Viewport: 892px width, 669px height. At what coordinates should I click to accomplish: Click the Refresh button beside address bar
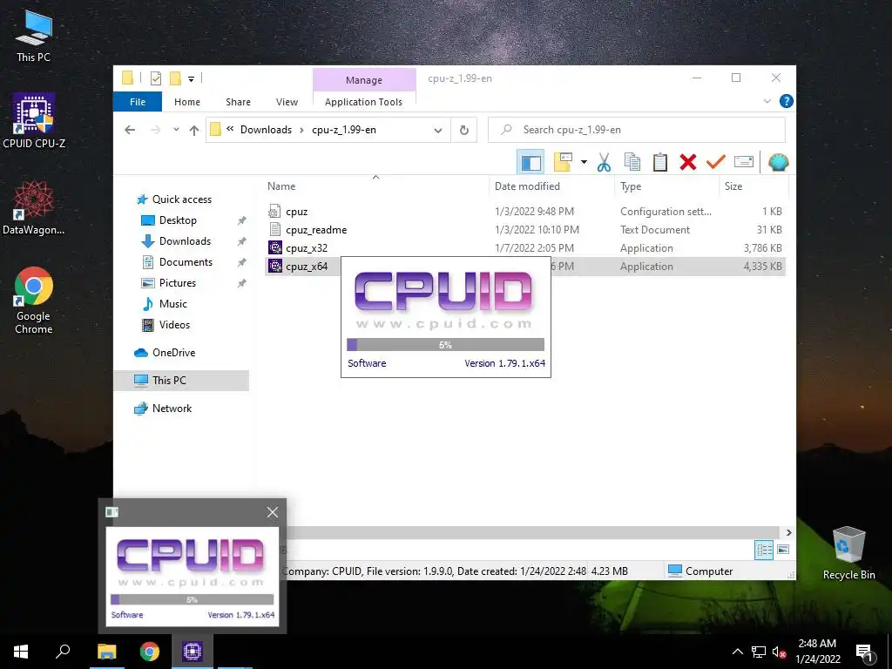[464, 131]
